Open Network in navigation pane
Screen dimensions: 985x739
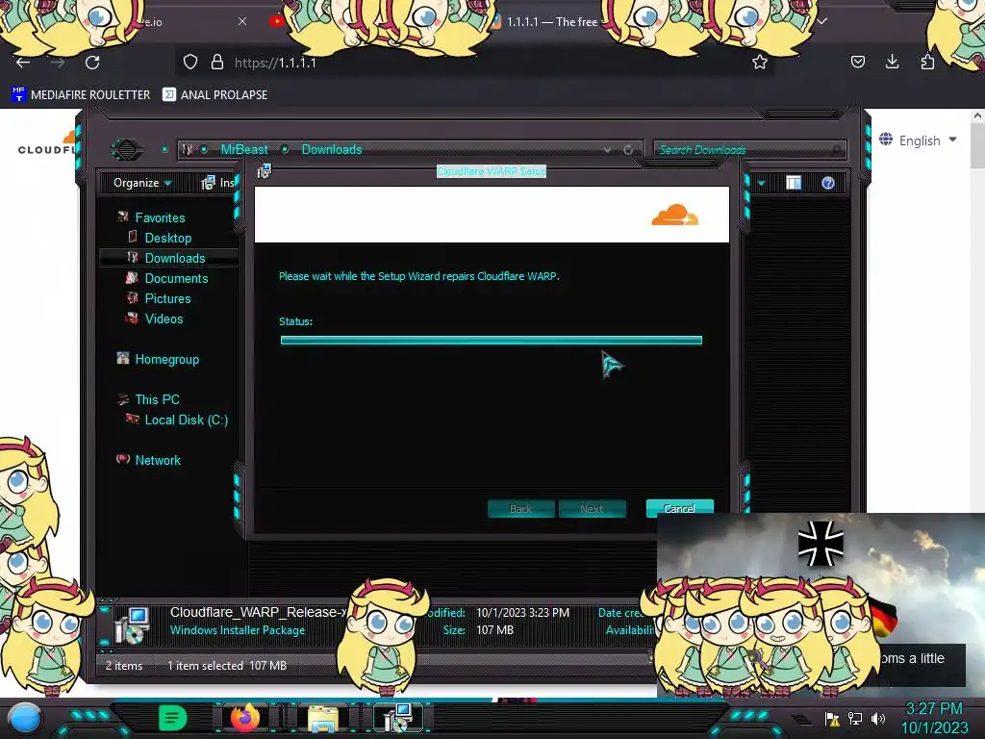coord(157,459)
